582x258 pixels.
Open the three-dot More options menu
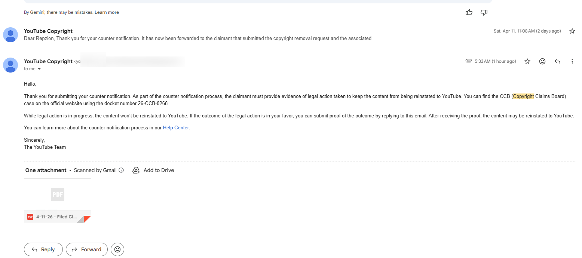[x=572, y=61]
